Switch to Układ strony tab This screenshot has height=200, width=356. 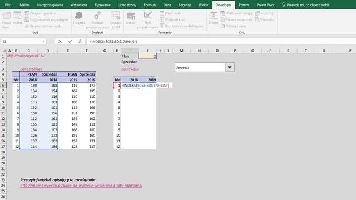click(127, 5)
